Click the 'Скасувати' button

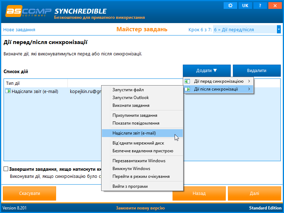click(29, 193)
